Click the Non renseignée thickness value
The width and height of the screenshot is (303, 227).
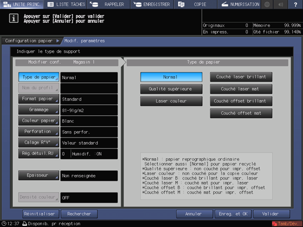click(x=89, y=176)
